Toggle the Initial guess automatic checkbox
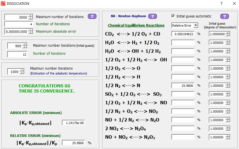 pyautogui.click(x=173, y=16)
